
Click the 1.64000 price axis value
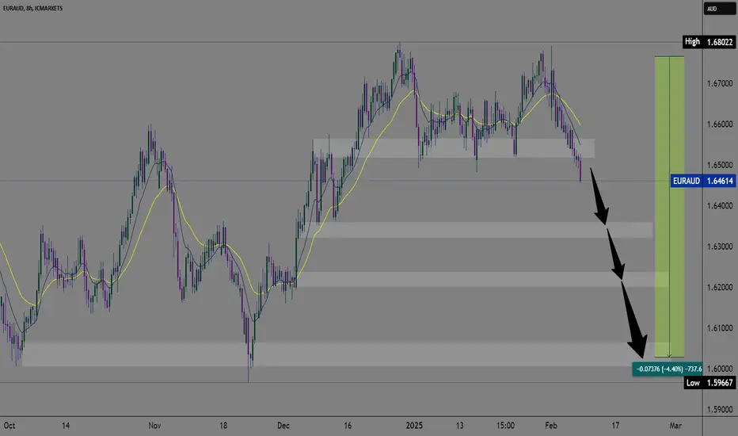pyautogui.click(x=720, y=205)
